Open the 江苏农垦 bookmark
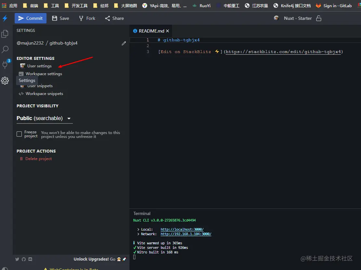 256,6
